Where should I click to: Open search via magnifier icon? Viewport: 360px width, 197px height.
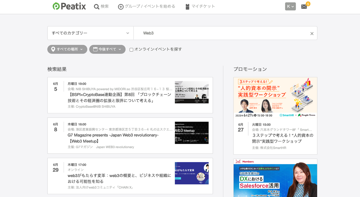pyautogui.click(x=96, y=6)
